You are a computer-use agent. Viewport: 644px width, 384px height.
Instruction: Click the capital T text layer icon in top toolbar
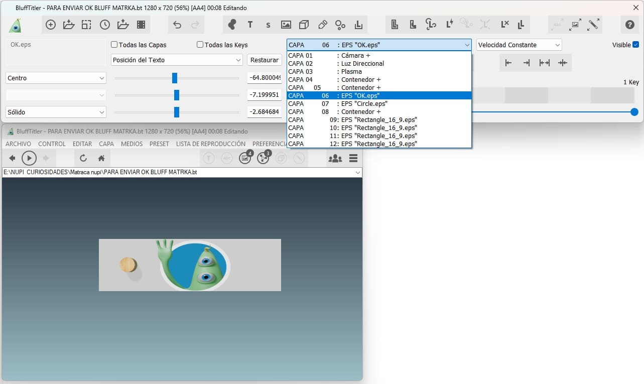pyautogui.click(x=250, y=25)
